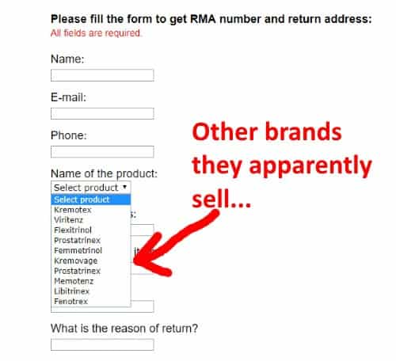Click the field partly hidden behind Fenotrex

(143, 306)
